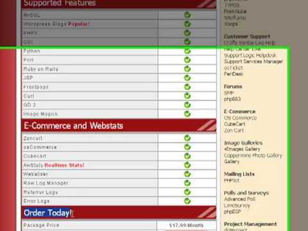Image resolution: width=308 pixels, height=231 pixels.
Task: Open the CubeCart sidebar link
Action: 234,124
